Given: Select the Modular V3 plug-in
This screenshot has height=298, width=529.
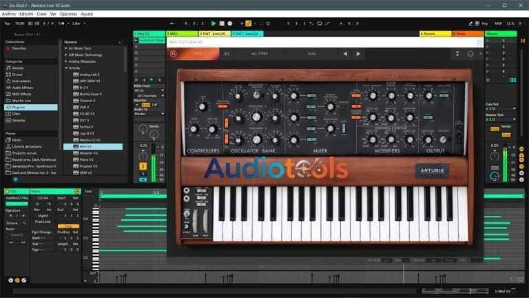Looking at the screenshot, I should pyautogui.click(x=85, y=153).
